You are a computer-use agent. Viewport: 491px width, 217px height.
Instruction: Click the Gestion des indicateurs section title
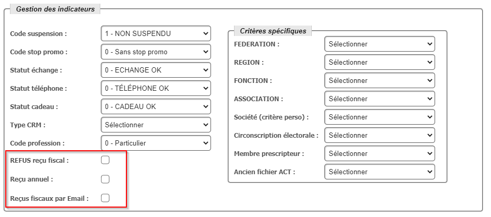click(55, 9)
